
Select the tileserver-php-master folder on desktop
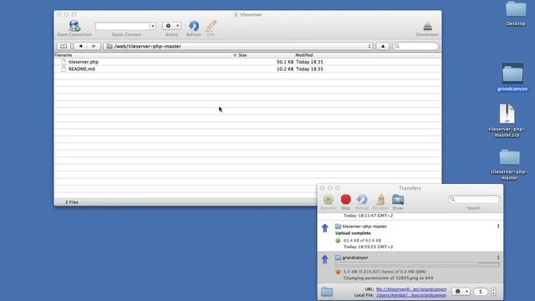point(509,165)
